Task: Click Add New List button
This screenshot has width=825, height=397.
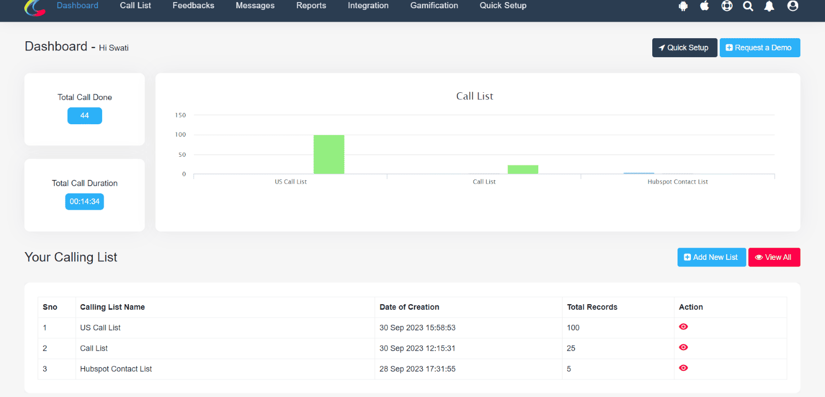Action: [711, 257]
